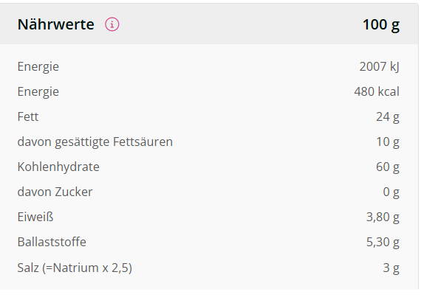Select the Eiweiß label
The width and height of the screenshot is (424, 300).
click(35, 217)
